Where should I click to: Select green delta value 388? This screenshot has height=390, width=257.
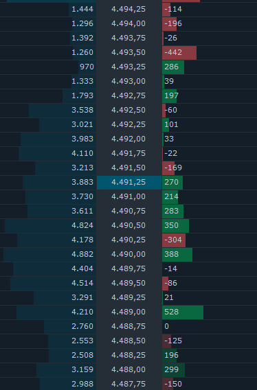172,255
